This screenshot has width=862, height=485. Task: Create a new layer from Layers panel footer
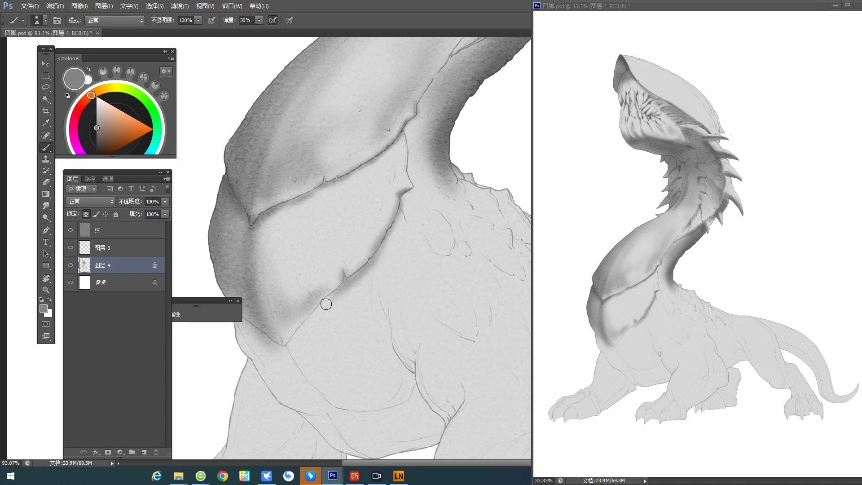pyautogui.click(x=144, y=452)
